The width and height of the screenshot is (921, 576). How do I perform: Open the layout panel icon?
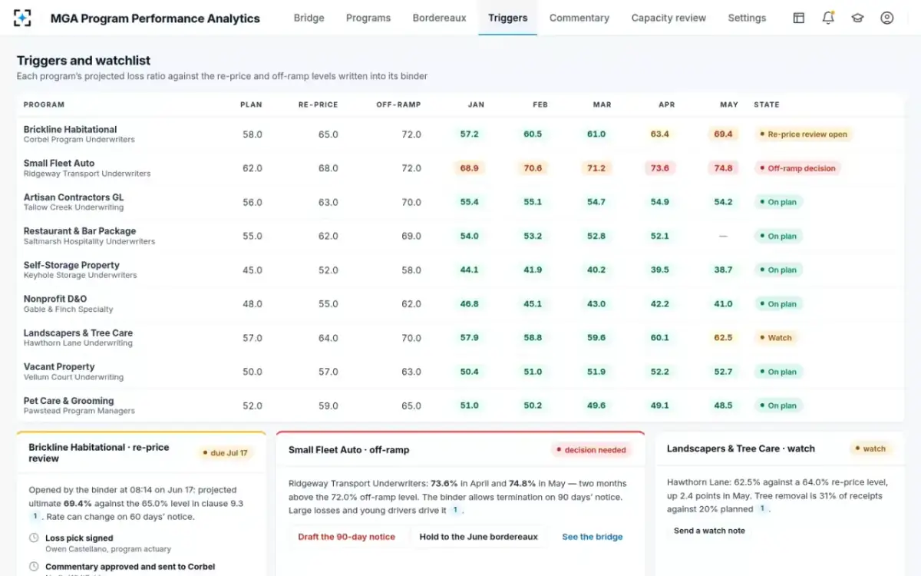tap(799, 18)
